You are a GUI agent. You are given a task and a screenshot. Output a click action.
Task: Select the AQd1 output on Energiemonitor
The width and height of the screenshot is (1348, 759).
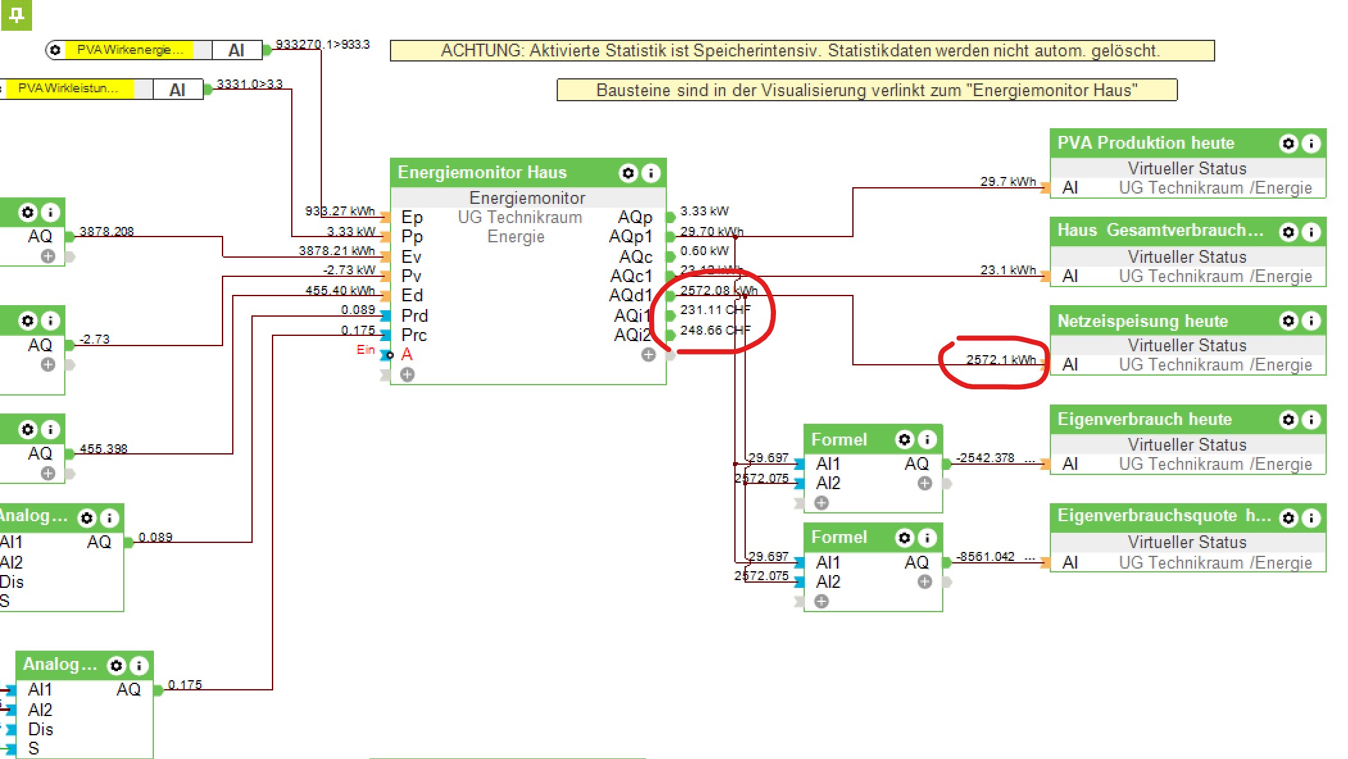tap(631, 296)
